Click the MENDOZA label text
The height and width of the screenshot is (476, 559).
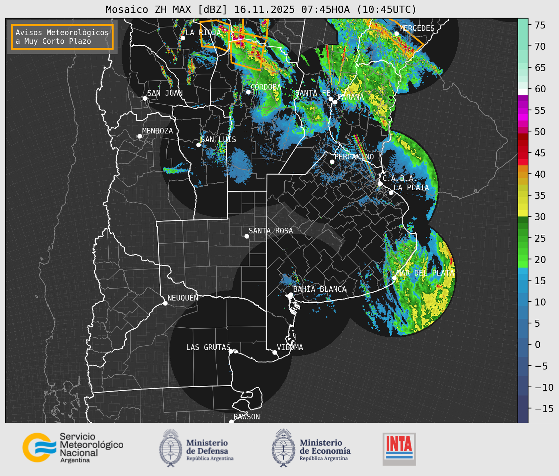coord(157,131)
